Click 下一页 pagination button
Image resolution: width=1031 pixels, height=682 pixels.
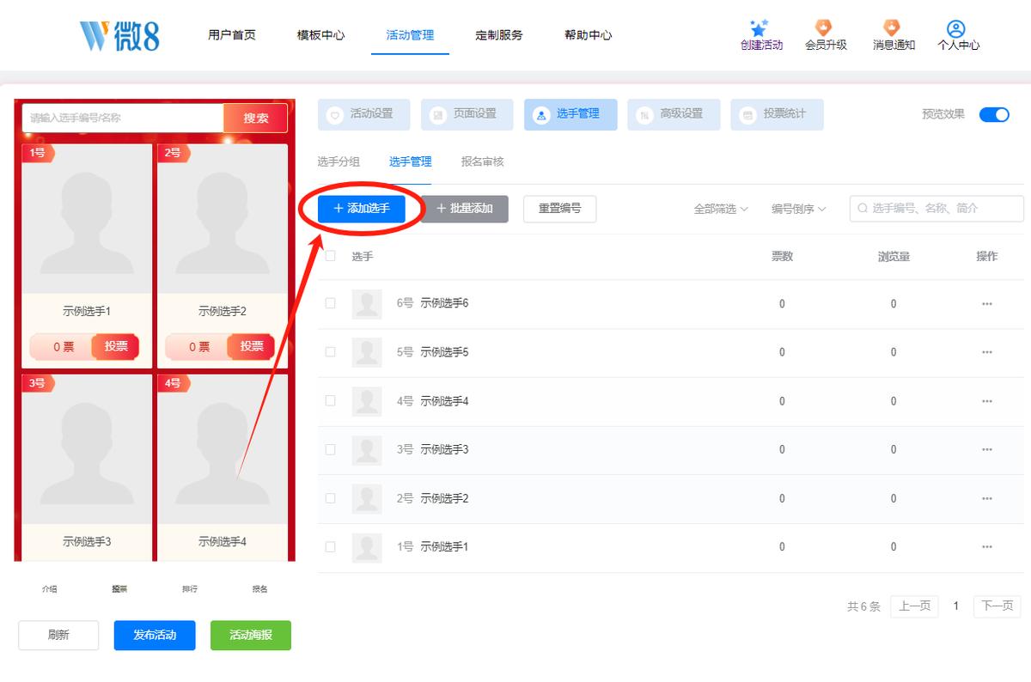point(997,606)
